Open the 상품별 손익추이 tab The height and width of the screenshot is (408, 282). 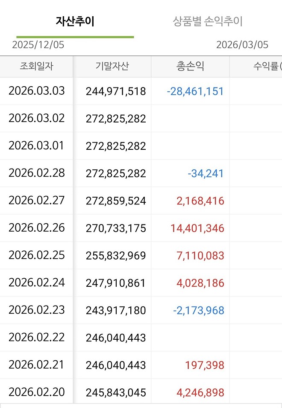pyautogui.click(x=208, y=20)
